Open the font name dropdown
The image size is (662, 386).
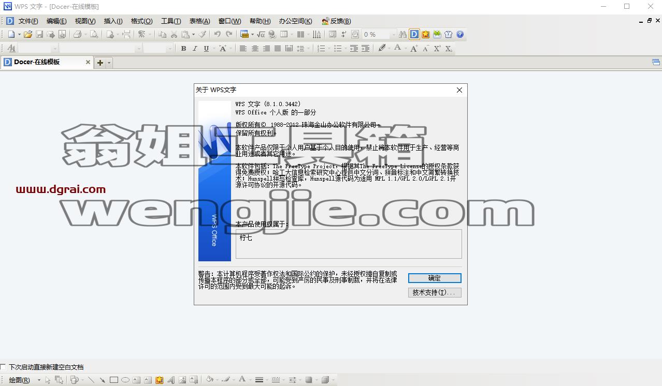(x=138, y=48)
